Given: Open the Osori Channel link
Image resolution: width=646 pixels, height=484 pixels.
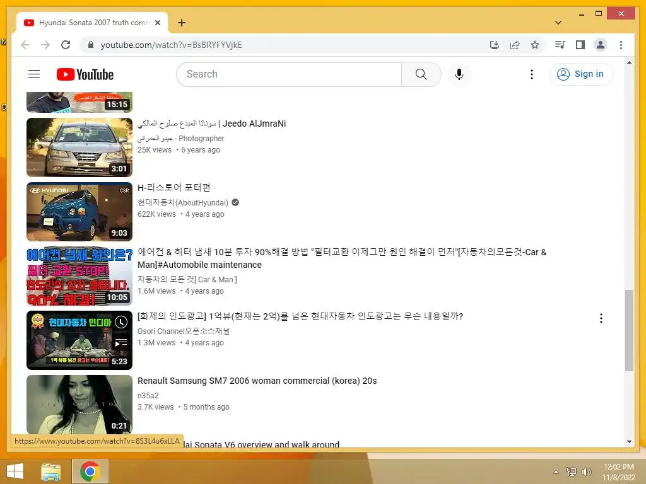Looking at the screenshot, I should (x=184, y=331).
